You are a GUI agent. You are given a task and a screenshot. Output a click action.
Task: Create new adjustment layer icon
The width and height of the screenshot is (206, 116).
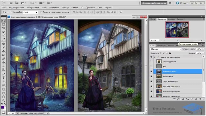pos(187,99)
